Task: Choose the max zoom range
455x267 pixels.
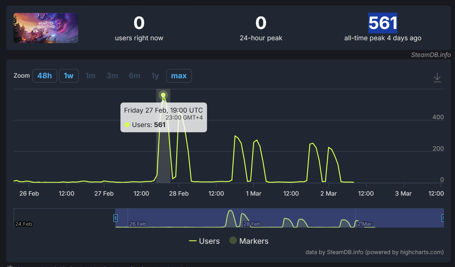Action: tap(179, 76)
